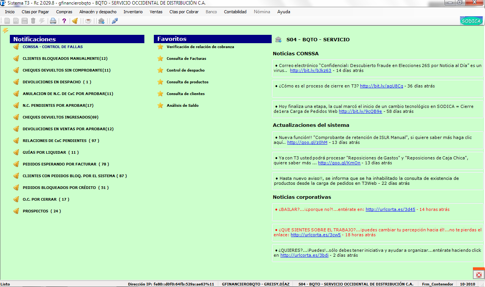Follow the http://bit.ly/bJkz63 link
This screenshot has height=287, width=485.
point(311,70)
